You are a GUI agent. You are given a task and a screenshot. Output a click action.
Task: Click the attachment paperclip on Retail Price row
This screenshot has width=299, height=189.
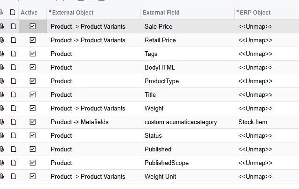[x=2, y=40]
